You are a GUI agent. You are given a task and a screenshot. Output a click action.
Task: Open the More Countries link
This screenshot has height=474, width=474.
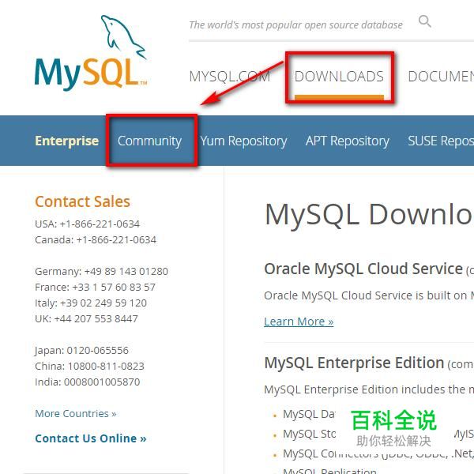point(76,413)
